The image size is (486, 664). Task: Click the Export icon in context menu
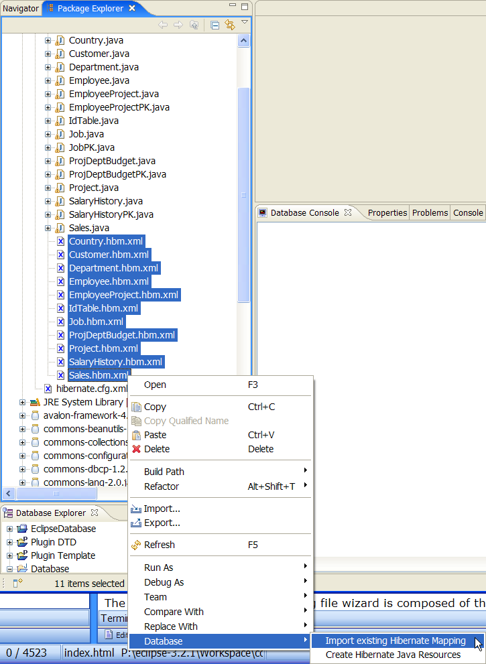click(x=137, y=523)
